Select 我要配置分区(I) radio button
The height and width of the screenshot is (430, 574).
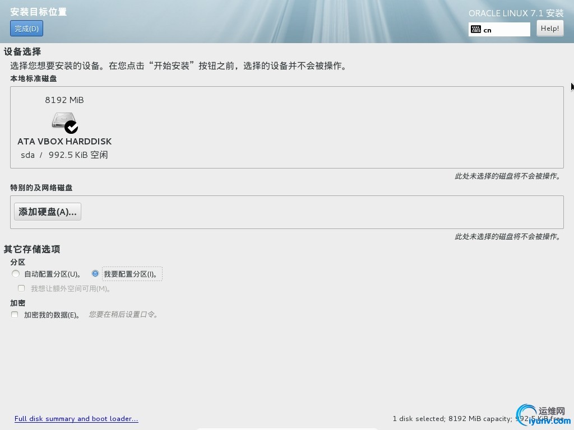(x=95, y=273)
